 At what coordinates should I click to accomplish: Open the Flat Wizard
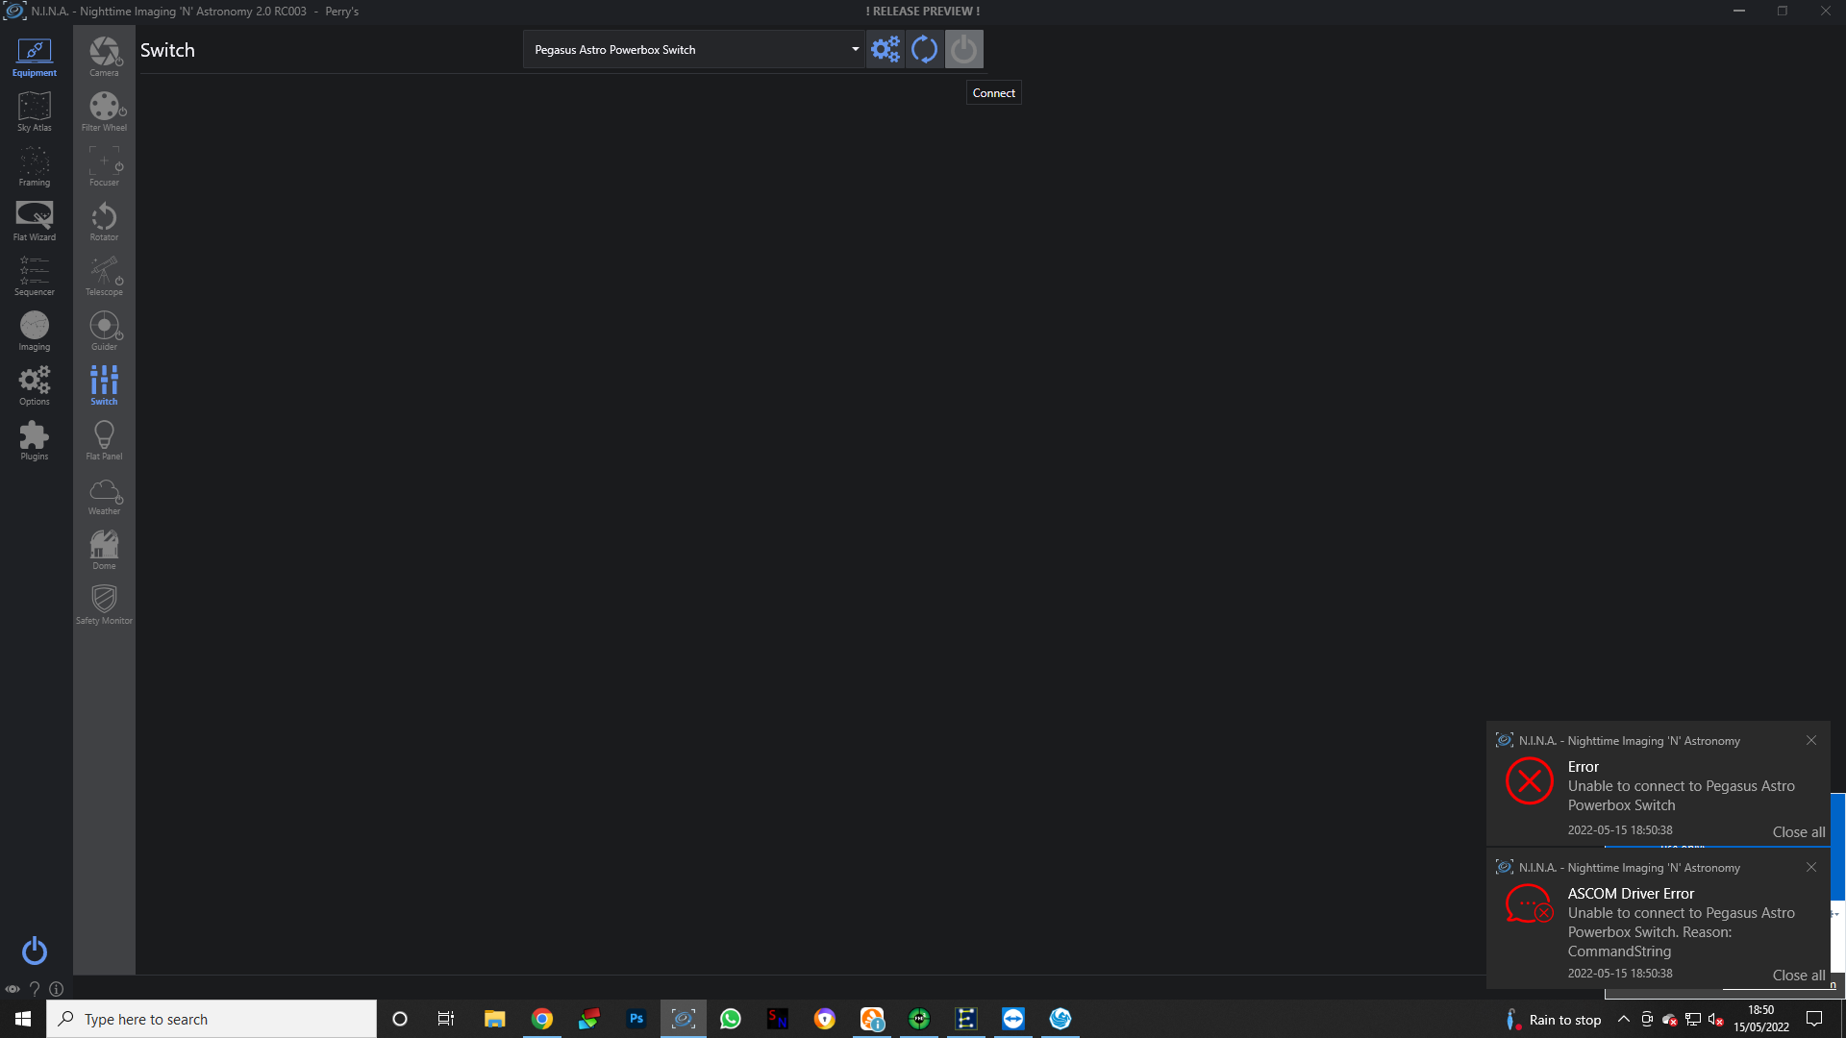click(35, 221)
